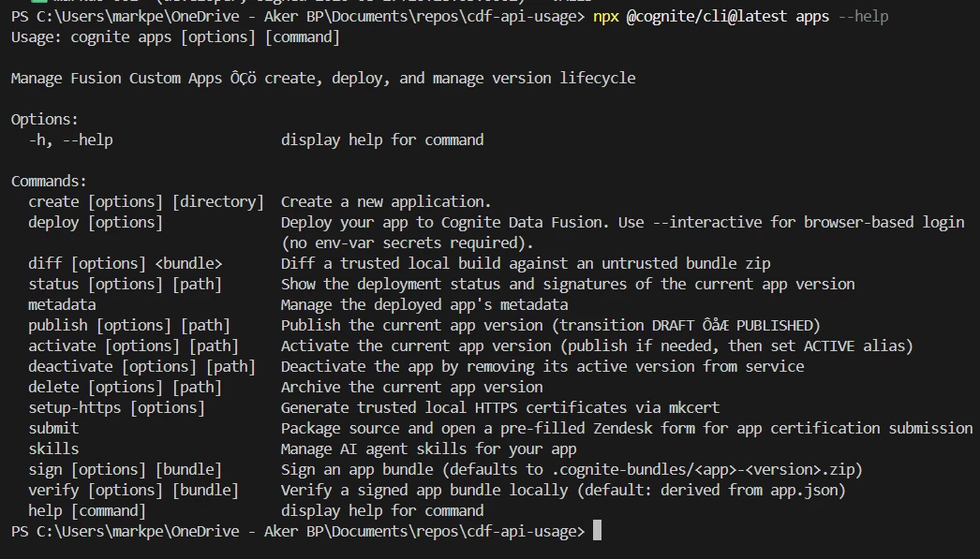Click the '--help' flag in typed command
The image size is (980, 559).
coord(863,17)
